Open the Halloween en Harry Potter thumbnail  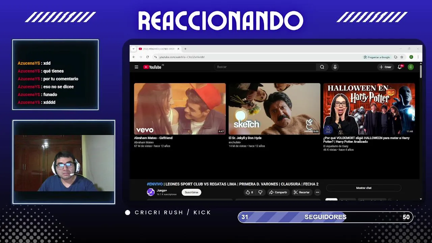pos(369,109)
